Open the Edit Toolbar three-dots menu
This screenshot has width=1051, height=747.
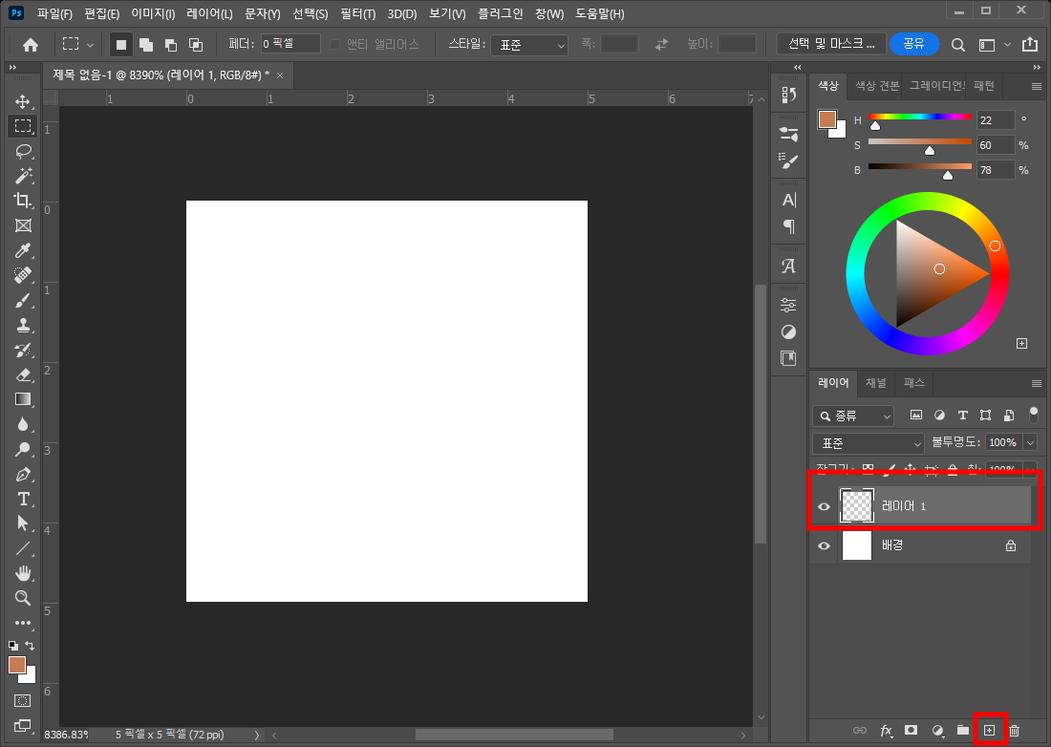click(x=23, y=623)
